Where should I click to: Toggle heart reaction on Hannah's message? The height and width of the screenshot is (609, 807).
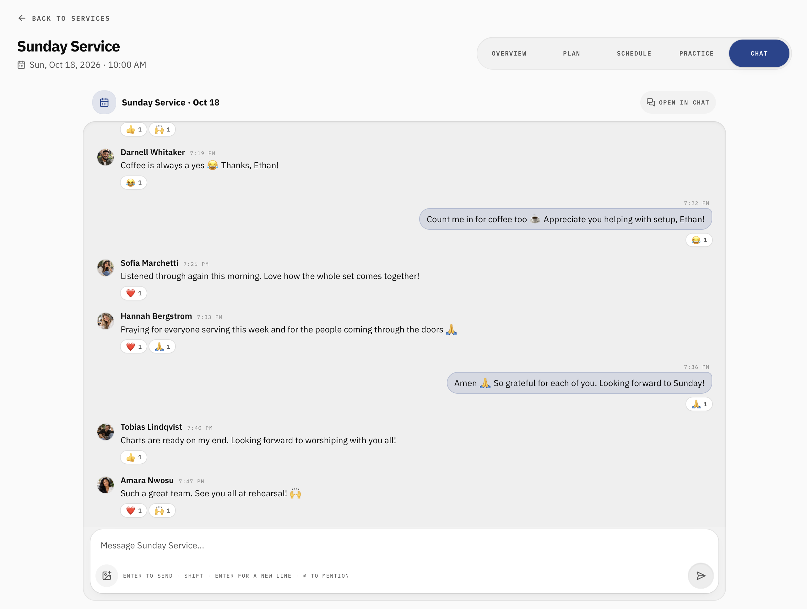point(133,347)
